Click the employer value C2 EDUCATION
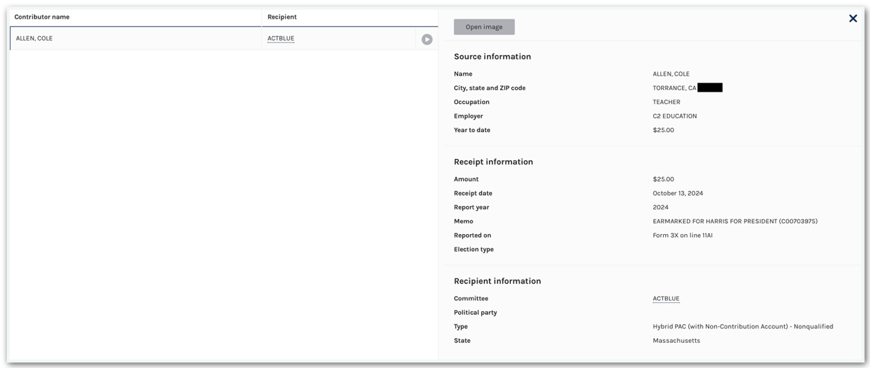 tap(674, 116)
